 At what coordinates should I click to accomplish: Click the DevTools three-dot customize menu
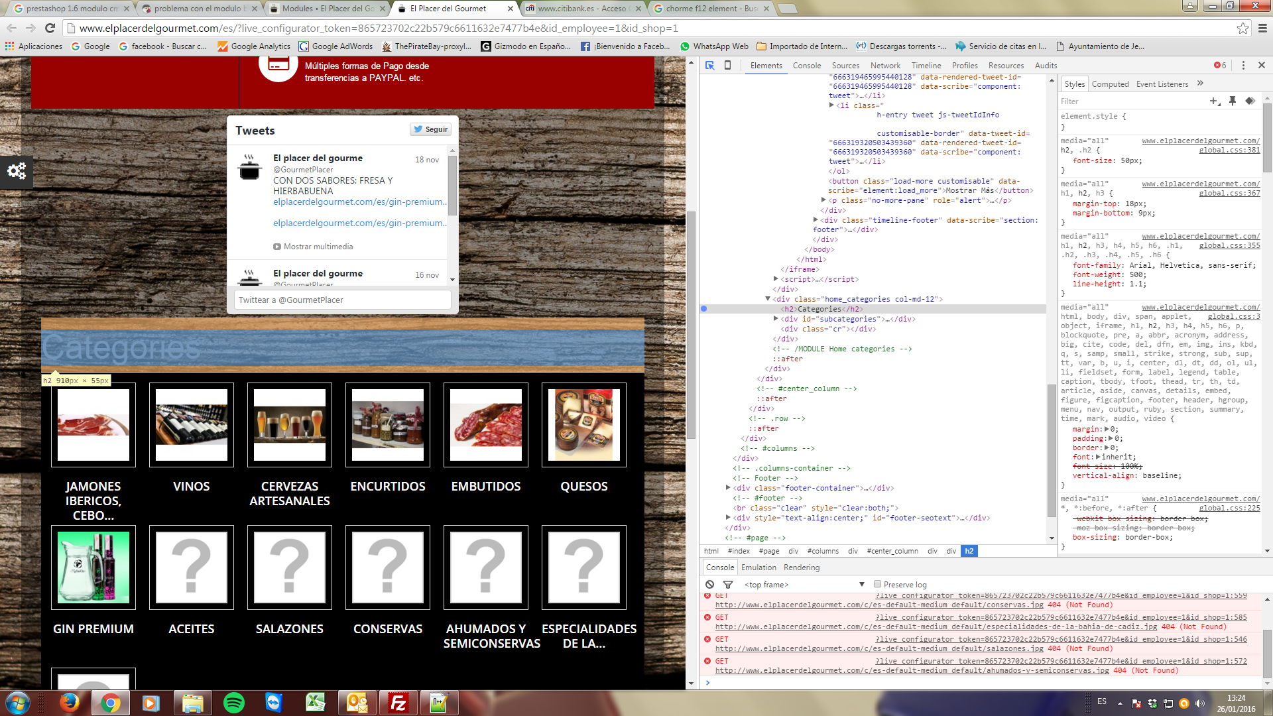click(1243, 65)
